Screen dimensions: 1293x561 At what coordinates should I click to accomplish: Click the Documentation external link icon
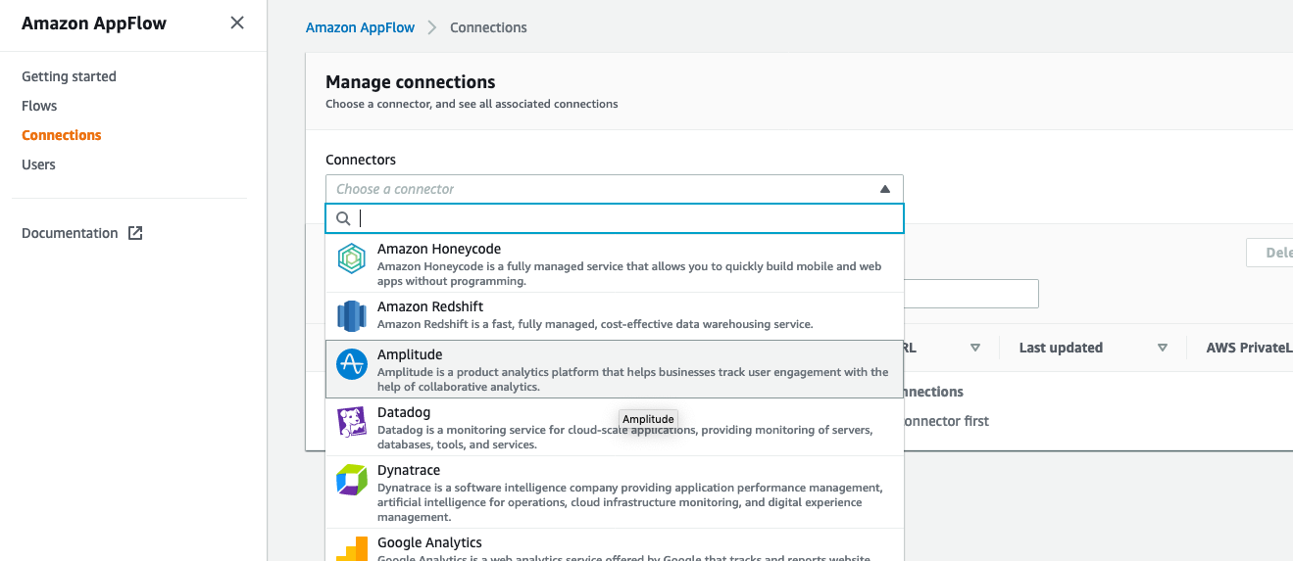point(135,233)
